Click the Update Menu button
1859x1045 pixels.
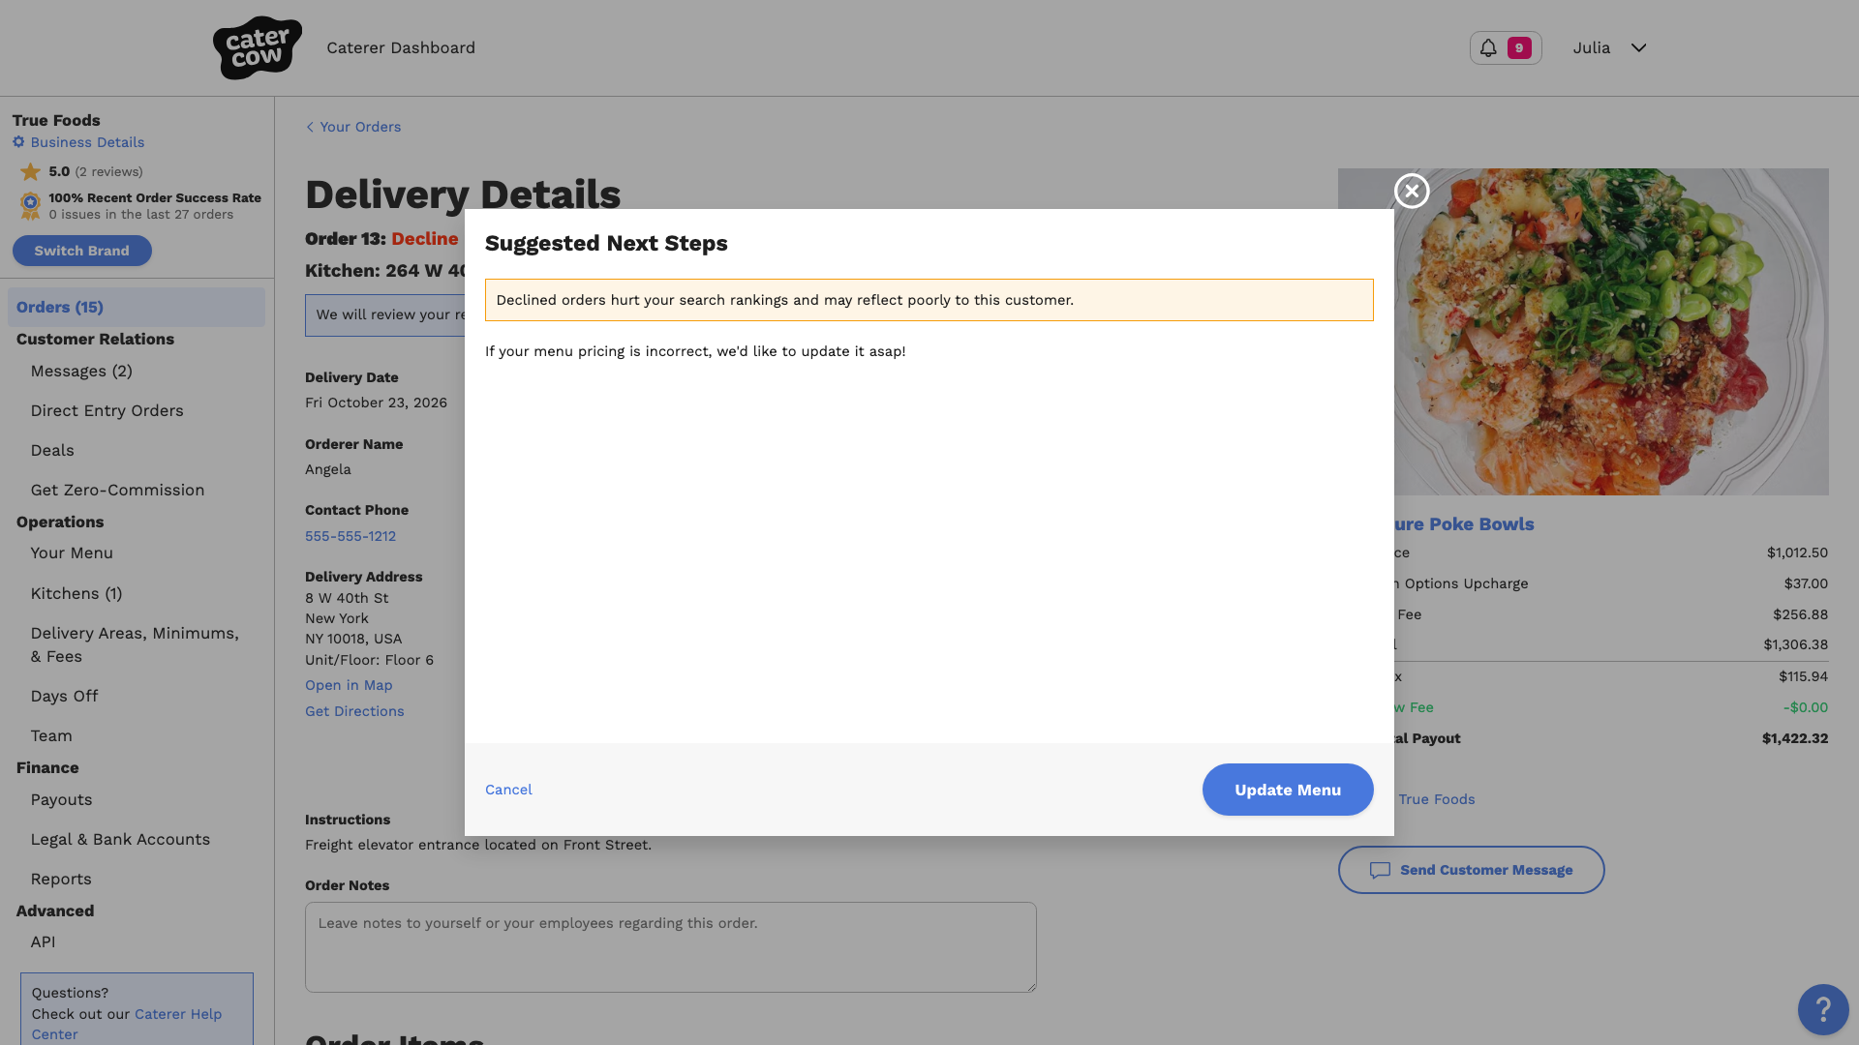[1288, 790]
